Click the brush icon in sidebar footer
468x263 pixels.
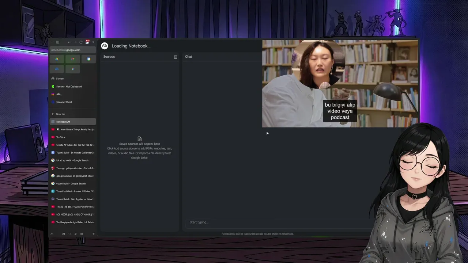click(76, 234)
